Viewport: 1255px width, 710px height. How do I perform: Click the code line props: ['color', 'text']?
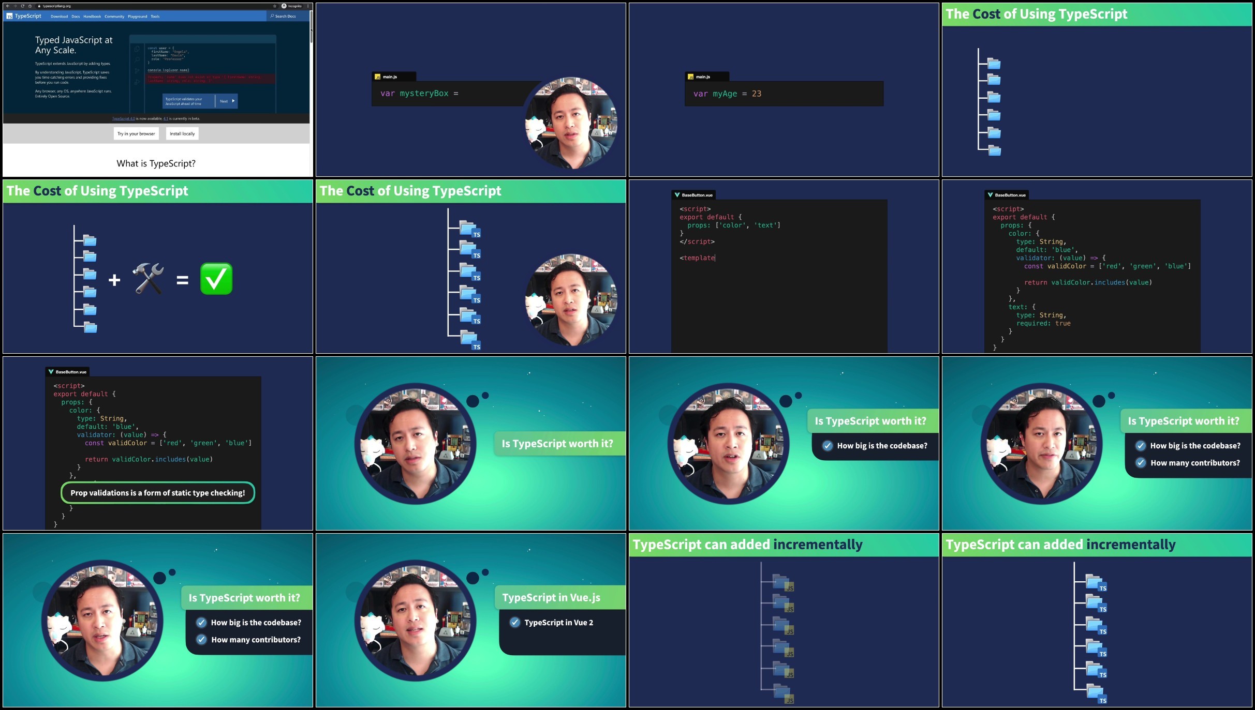(x=734, y=225)
